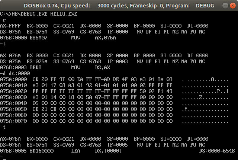Click the DOSBox 0.74 title text
Viewport: 238px width, 160px height.
41,6
